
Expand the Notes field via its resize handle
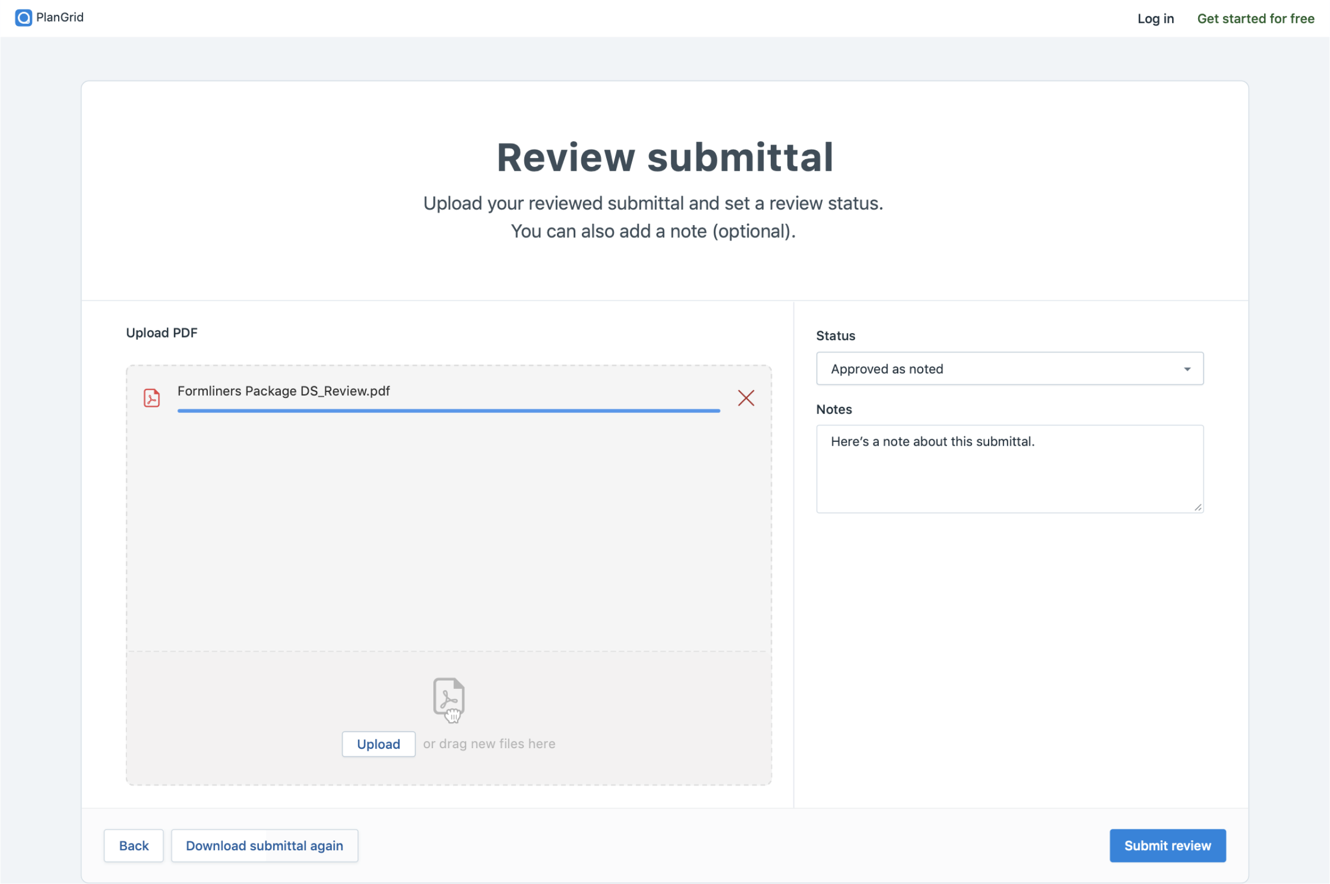[x=1197, y=507]
